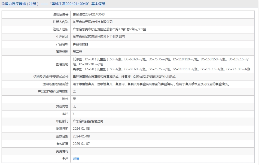Click the 批准日期 value 2024-01-08
This screenshot has height=165, width=259.
[x=81, y=129]
